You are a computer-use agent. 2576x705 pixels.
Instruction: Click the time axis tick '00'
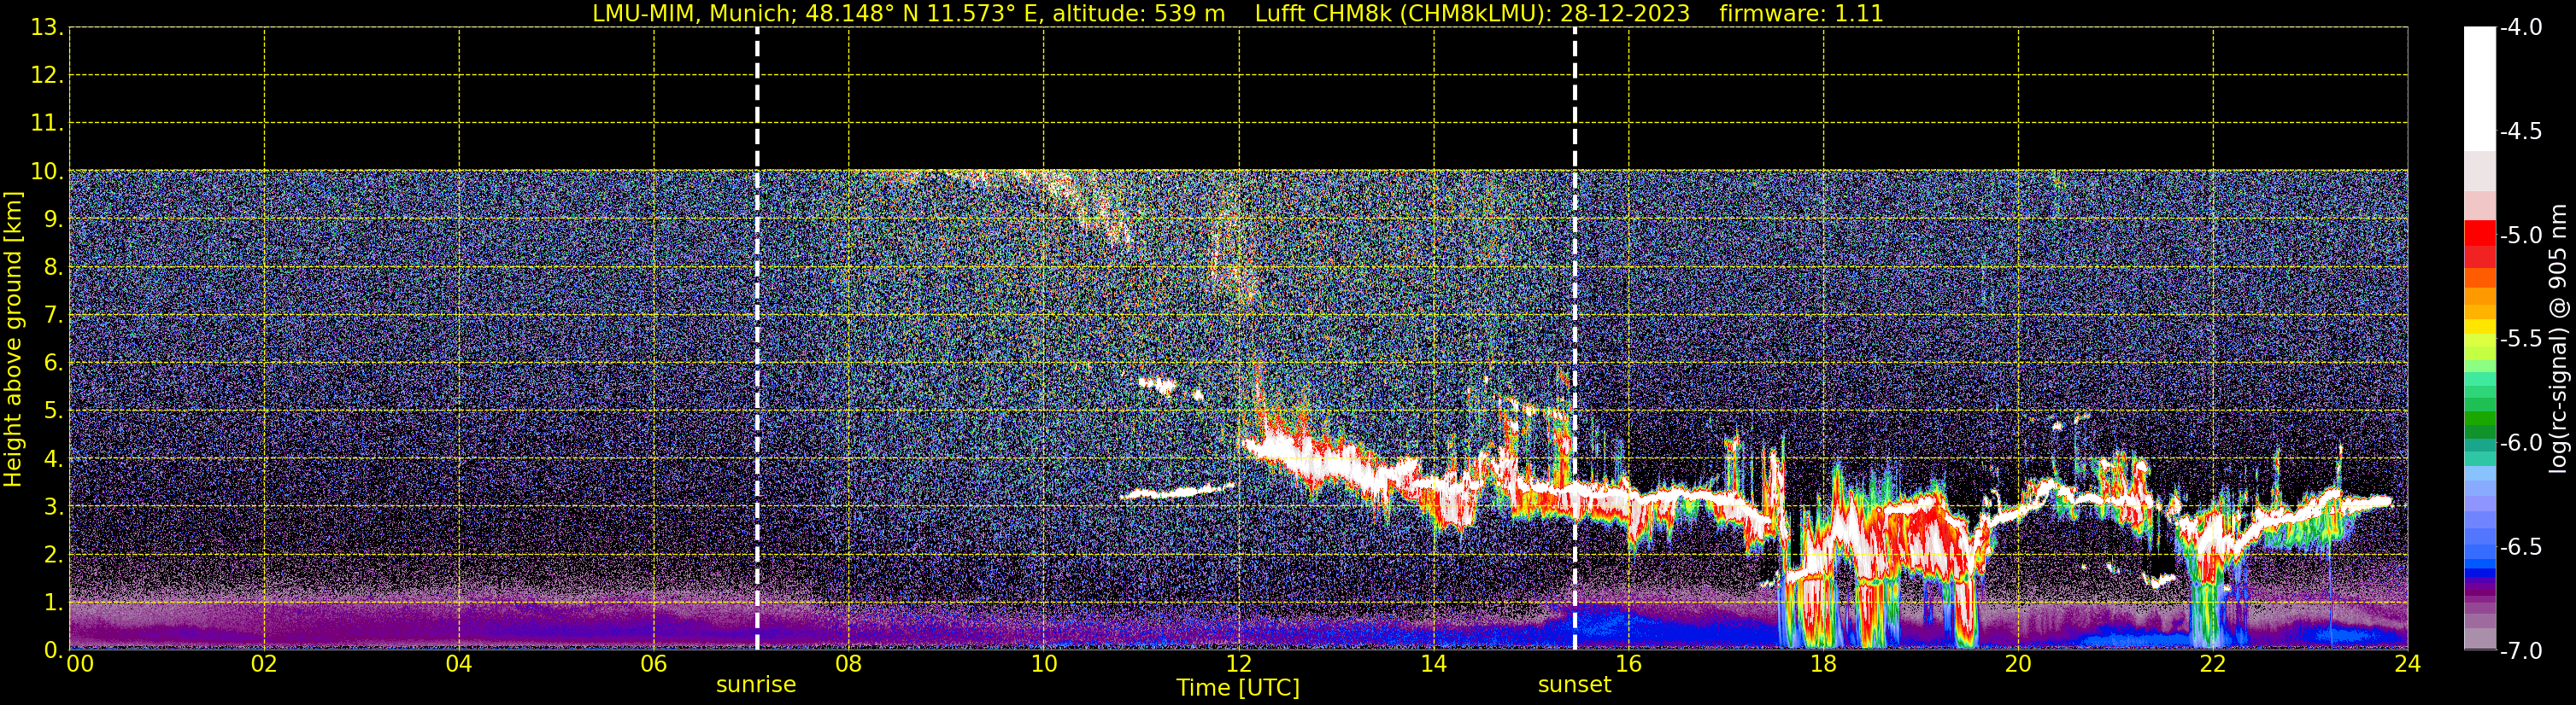[80, 664]
